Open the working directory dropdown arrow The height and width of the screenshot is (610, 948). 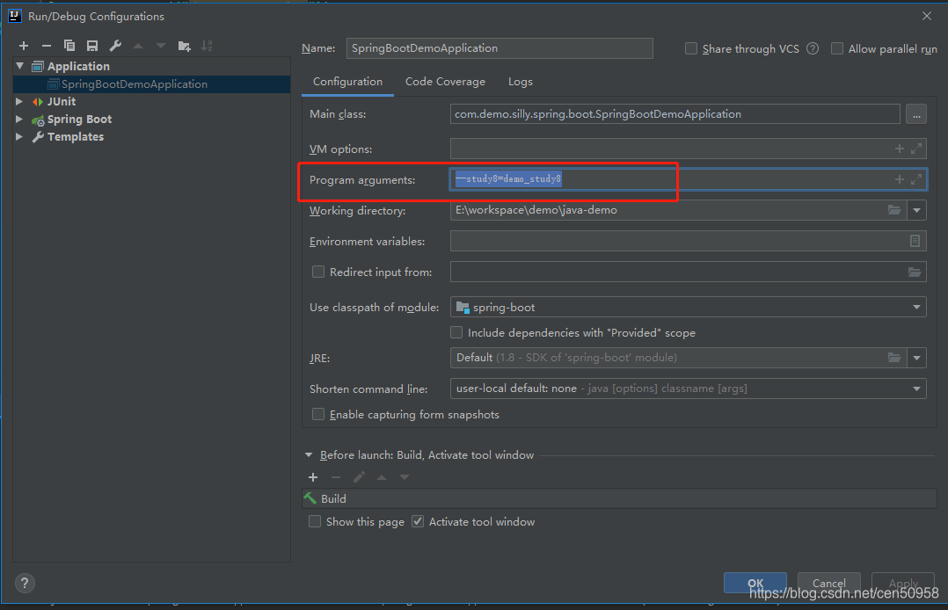(x=917, y=210)
